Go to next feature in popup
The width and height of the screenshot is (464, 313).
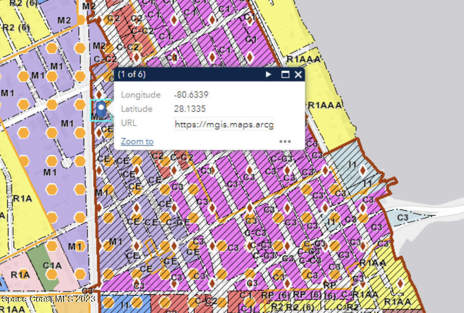269,75
